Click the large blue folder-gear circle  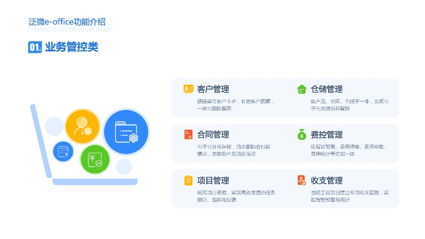pos(126,132)
